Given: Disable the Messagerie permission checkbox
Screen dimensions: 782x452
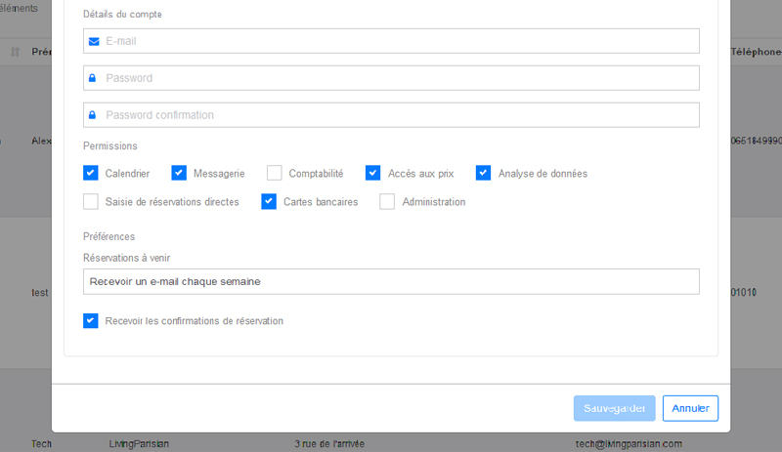Looking at the screenshot, I should point(179,173).
